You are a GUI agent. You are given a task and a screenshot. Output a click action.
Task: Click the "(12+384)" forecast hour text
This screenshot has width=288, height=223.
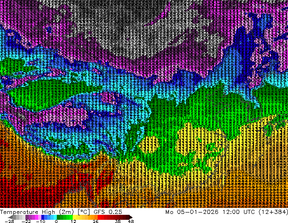click(x=273, y=212)
